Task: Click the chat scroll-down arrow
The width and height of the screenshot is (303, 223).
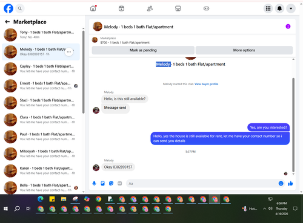Action: [293, 174]
